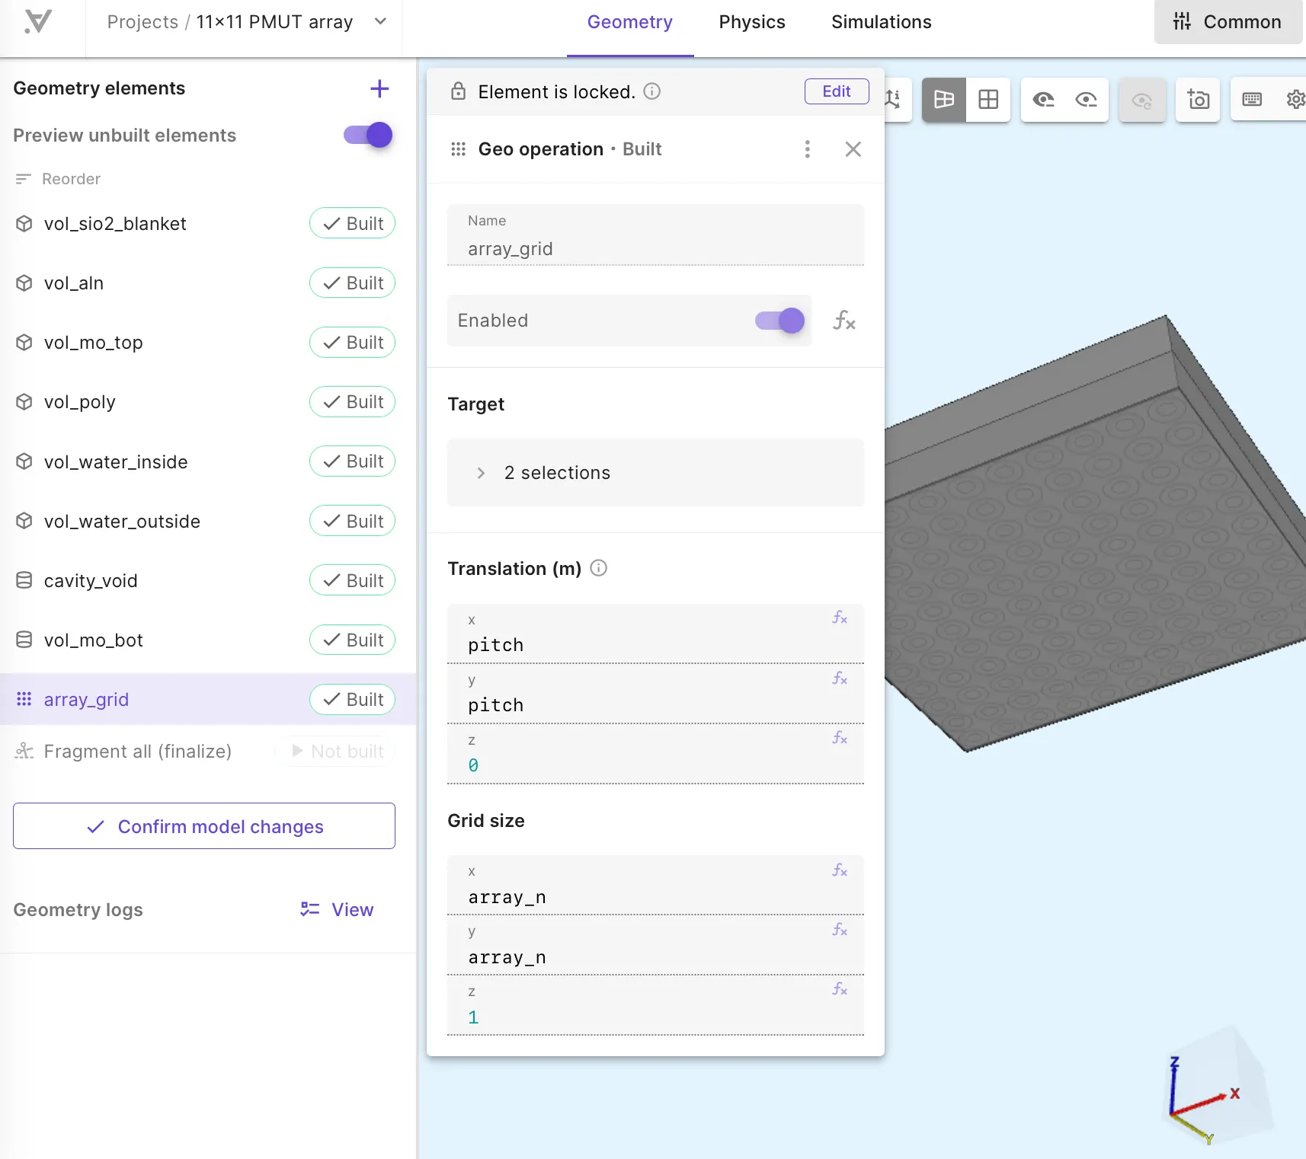Screen dimensions: 1306x1159
Task: Click the fx icon of Grid size z field
Action: (x=840, y=988)
